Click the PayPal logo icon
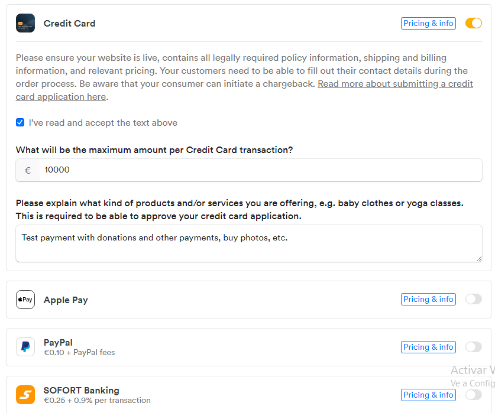The width and height of the screenshot is (495, 413). 25,347
